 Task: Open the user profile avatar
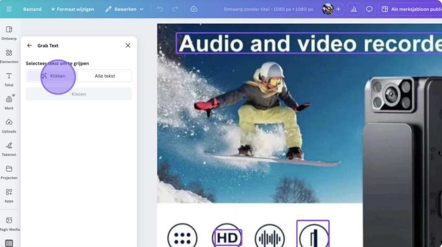click(328, 9)
